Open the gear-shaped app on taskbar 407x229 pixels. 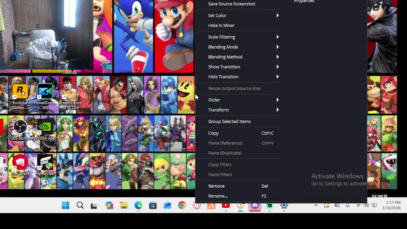284,205
